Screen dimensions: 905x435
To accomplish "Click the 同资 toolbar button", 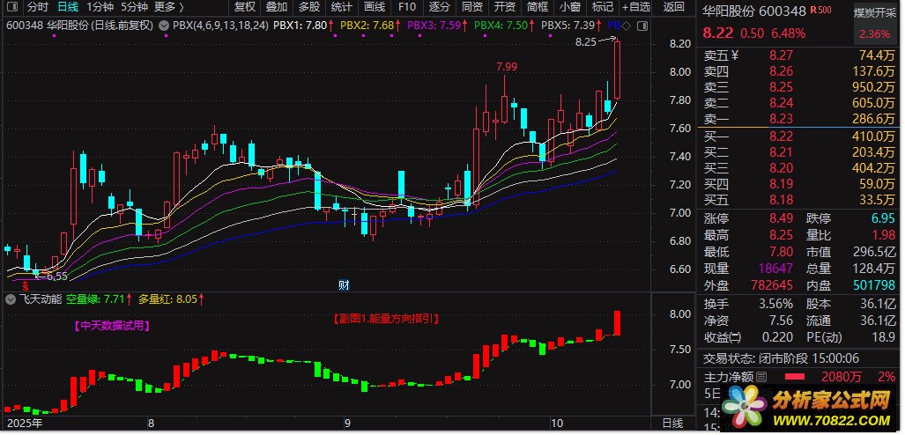I will click(x=472, y=8).
